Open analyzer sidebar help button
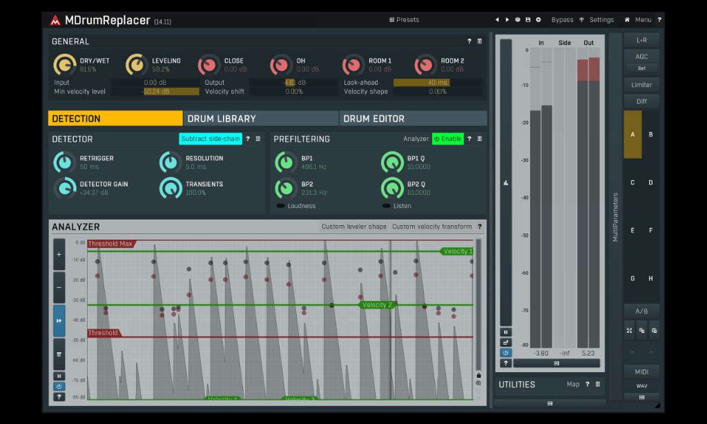Screen dimensions: 707x424 point(59,397)
